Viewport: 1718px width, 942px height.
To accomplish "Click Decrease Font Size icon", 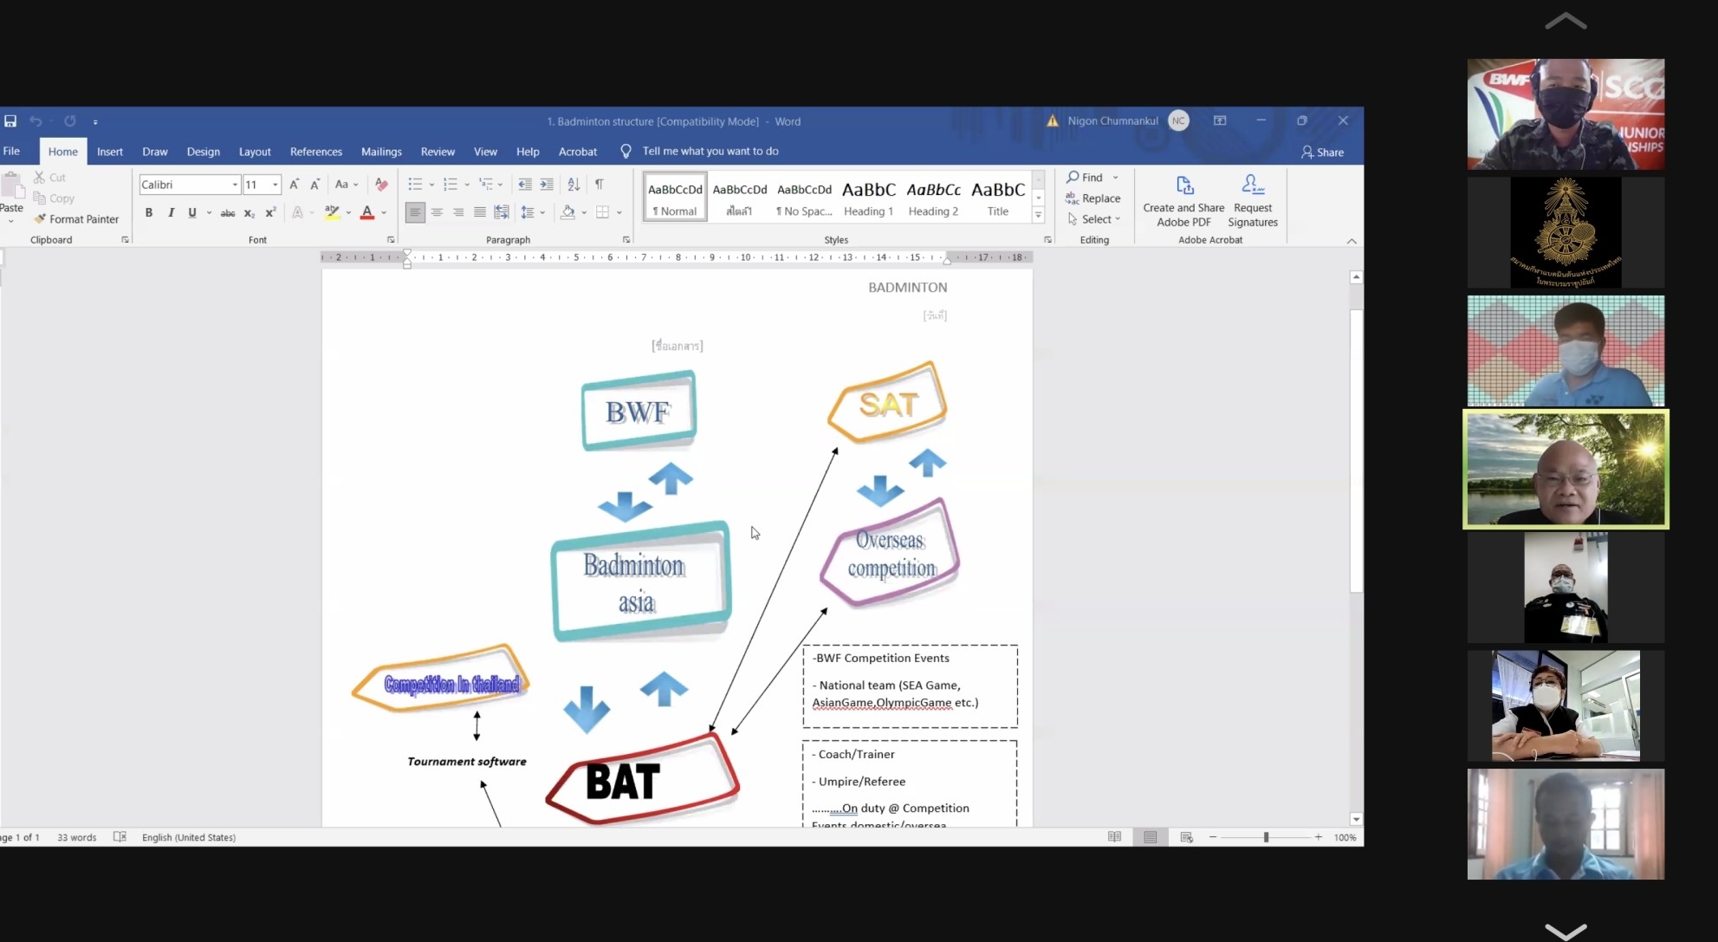I will coord(315,184).
